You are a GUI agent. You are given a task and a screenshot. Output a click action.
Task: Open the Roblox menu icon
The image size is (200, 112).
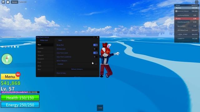tap(3, 2)
